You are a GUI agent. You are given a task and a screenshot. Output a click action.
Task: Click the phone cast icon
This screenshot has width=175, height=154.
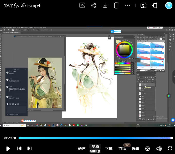click(116, 5)
